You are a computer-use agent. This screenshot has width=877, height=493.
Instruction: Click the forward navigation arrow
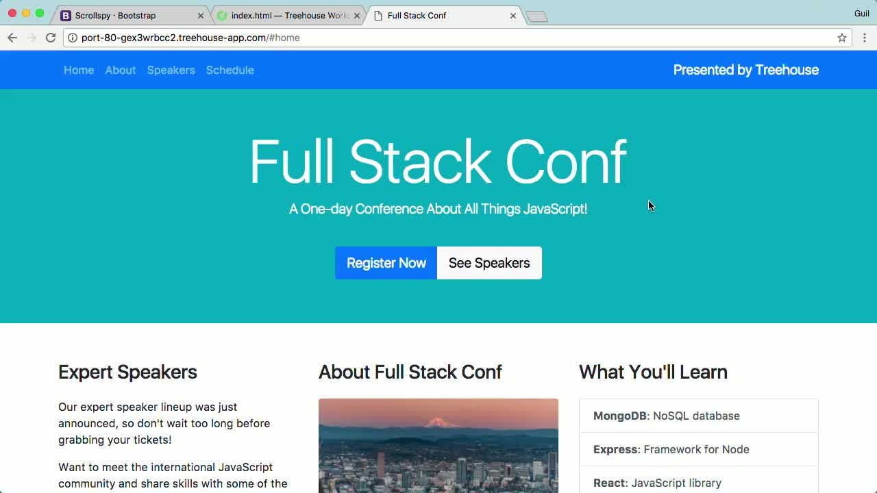[31, 38]
